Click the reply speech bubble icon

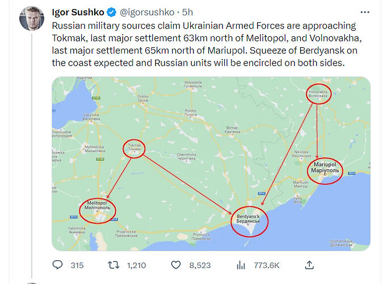coord(57,265)
